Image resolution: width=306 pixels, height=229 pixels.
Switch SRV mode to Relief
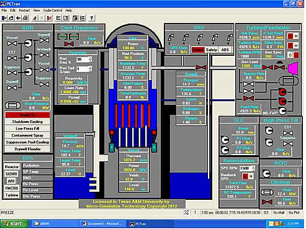(197, 50)
